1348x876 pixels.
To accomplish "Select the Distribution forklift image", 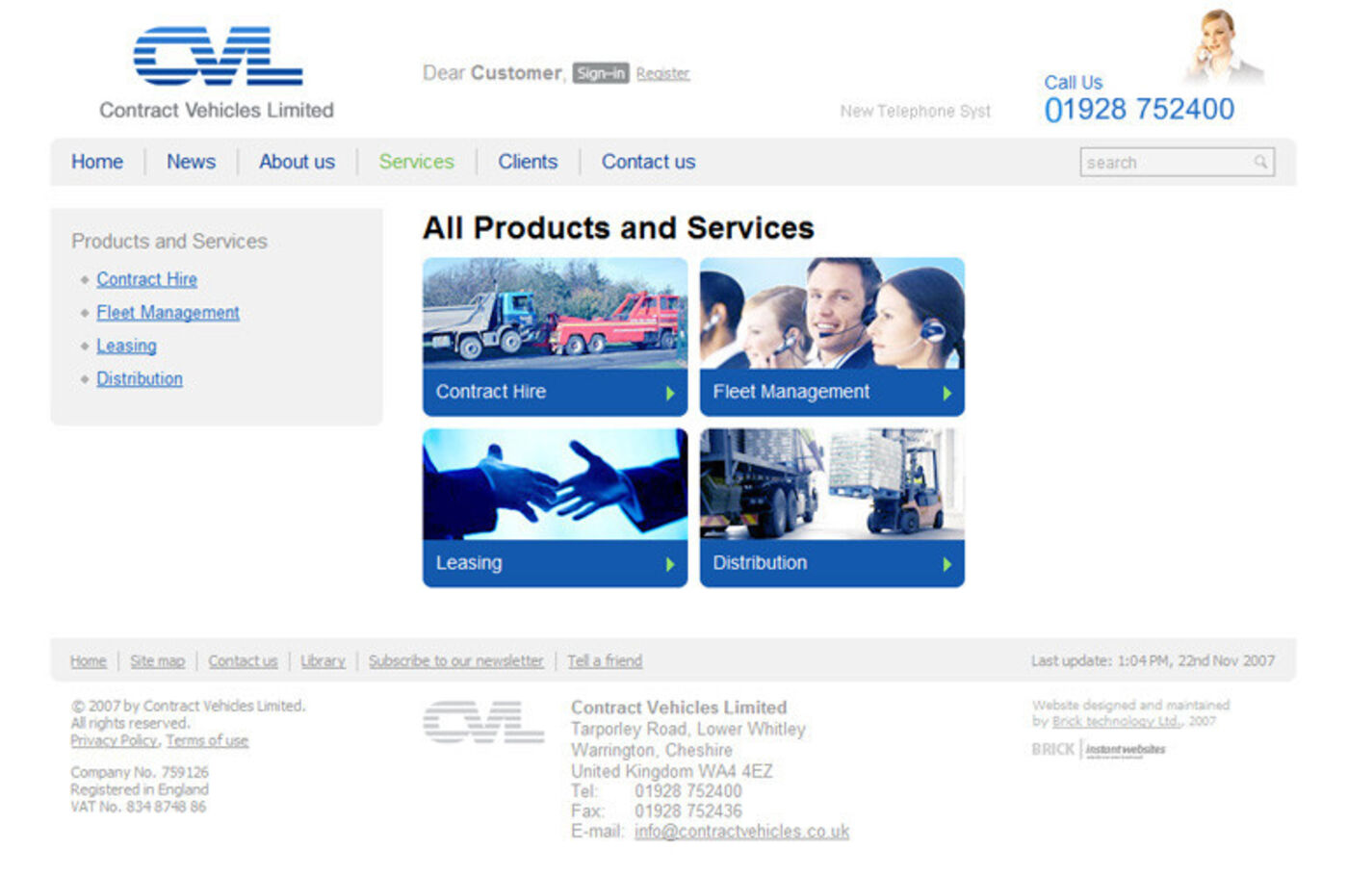I will point(831,484).
